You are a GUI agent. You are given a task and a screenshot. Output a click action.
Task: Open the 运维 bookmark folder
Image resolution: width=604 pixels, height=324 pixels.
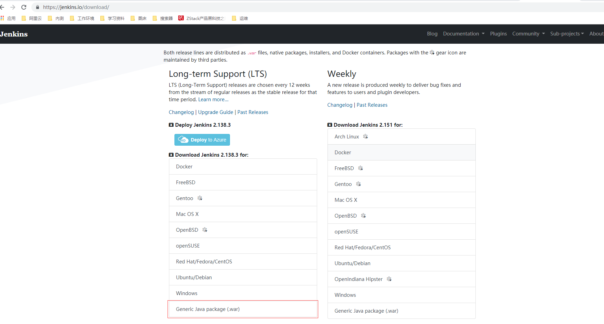[240, 18]
